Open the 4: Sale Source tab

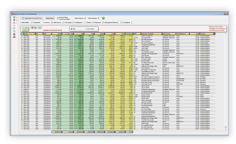click(57, 23)
